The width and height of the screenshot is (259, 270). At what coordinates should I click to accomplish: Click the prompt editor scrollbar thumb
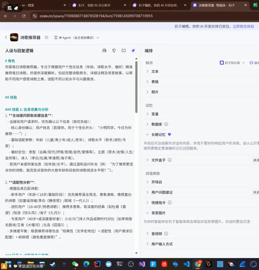(136, 87)
